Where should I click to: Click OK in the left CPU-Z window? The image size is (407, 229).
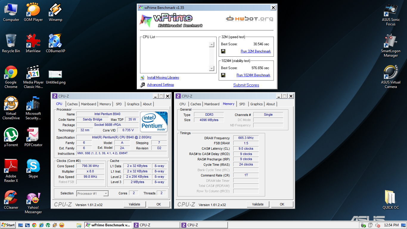click(159, 204)
